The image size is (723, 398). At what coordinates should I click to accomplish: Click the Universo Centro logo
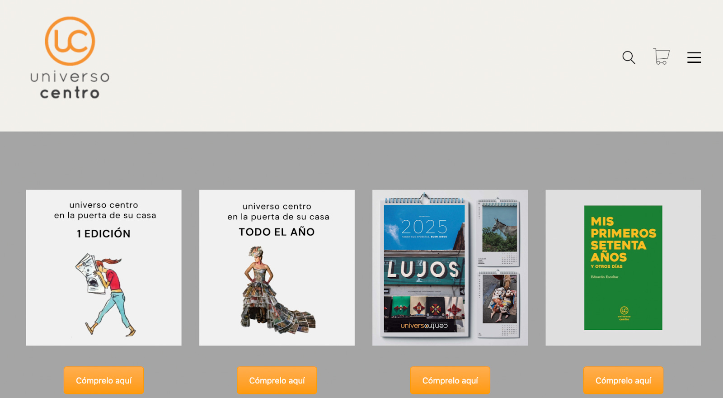pos(70,58)
